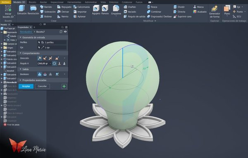Open the Punto work point dropdown
Image resolution: width=248 pixels, height=158 pixels.
(245, 12)
